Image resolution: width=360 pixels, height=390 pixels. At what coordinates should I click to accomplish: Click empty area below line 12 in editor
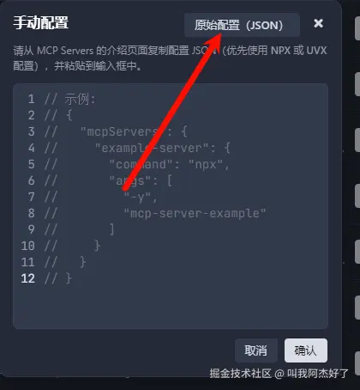click(171, 307)
